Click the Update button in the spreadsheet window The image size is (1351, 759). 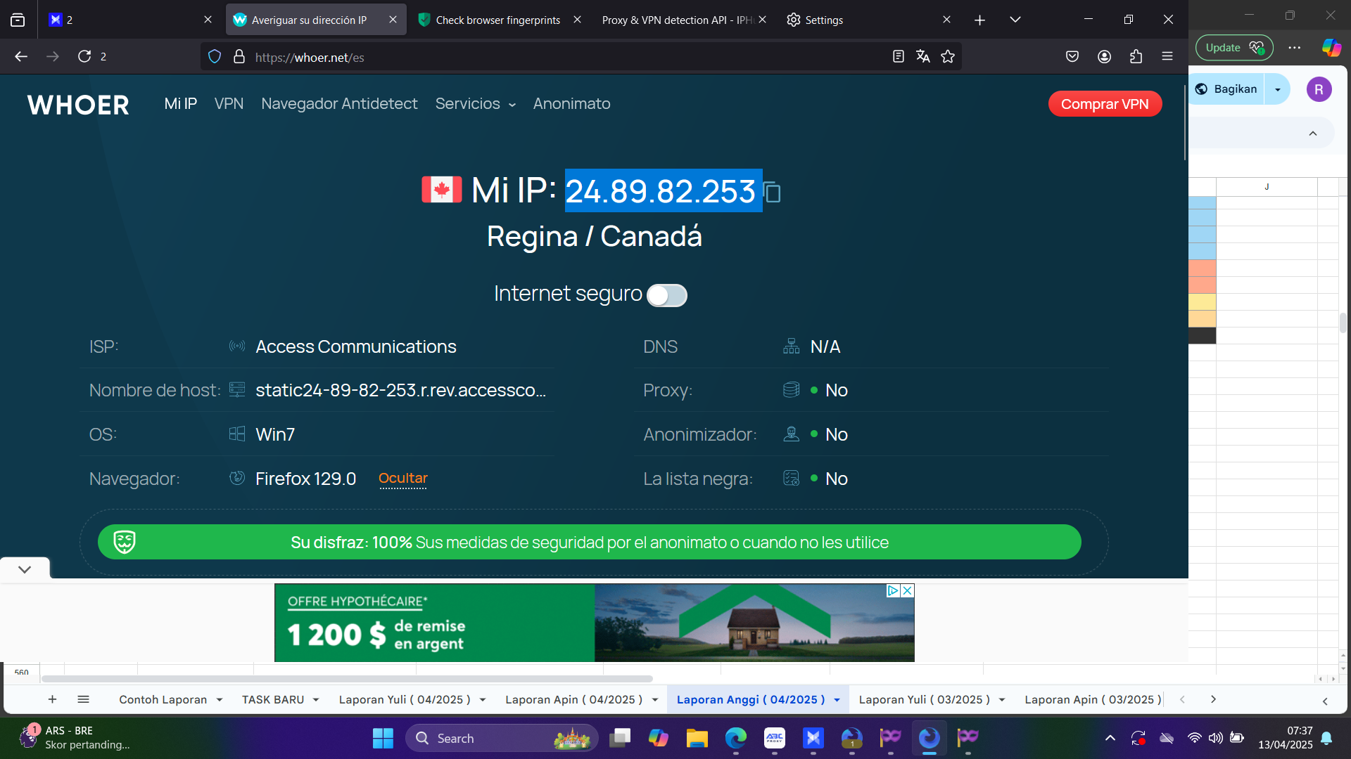pos(1234,48)
